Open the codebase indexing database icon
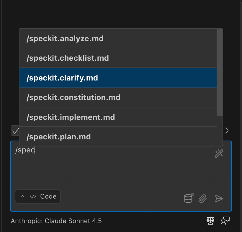242x232 pixels. pos(189,198)
